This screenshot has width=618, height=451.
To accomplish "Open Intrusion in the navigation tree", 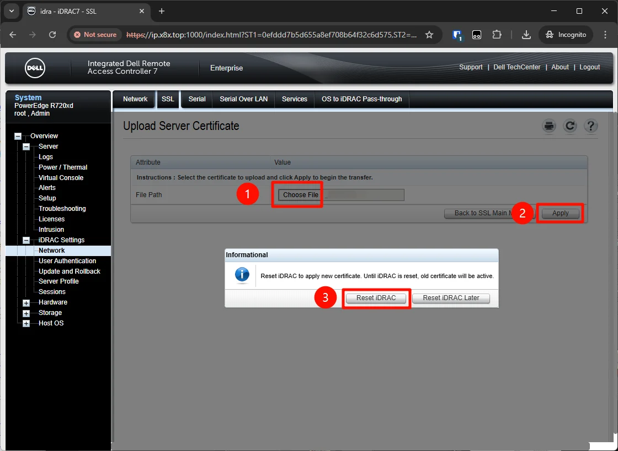I will (x=51, y=230).
